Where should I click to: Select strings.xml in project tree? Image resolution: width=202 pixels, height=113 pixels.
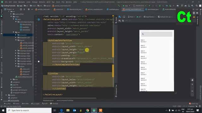26,72
